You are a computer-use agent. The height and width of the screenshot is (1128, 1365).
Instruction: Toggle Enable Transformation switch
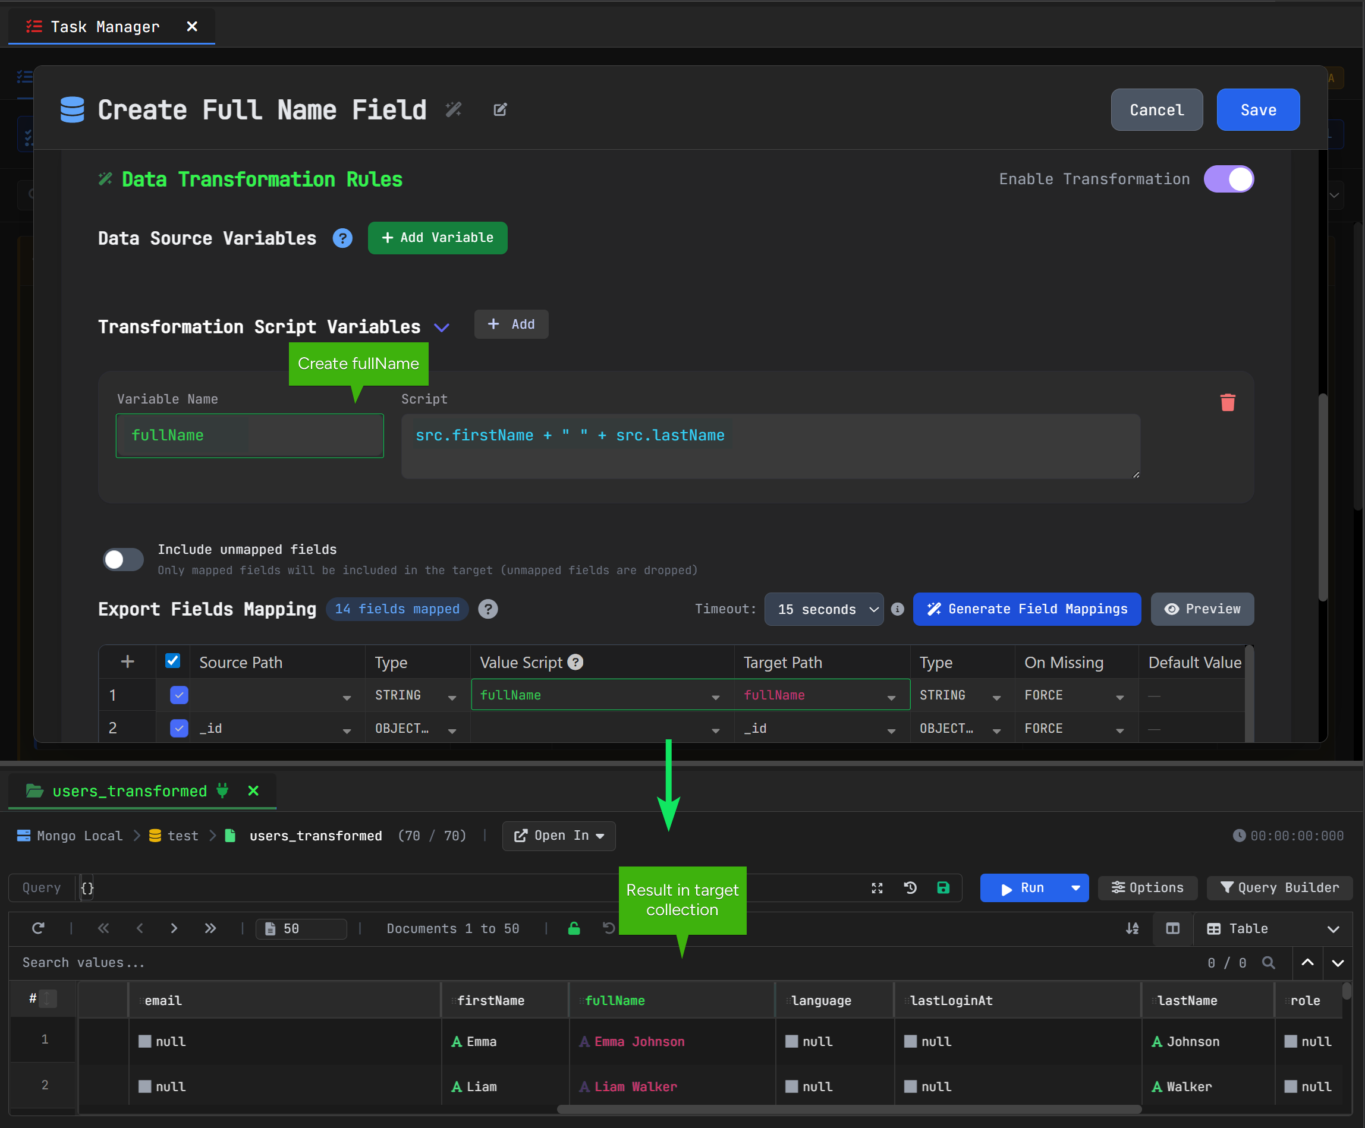(1228, 179)
